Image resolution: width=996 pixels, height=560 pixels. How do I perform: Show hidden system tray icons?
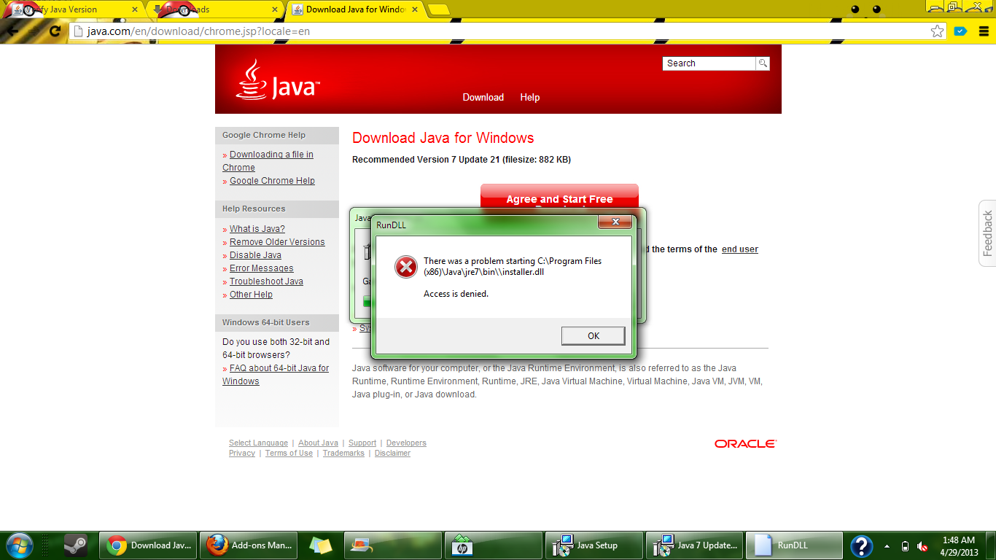point(887,545)
